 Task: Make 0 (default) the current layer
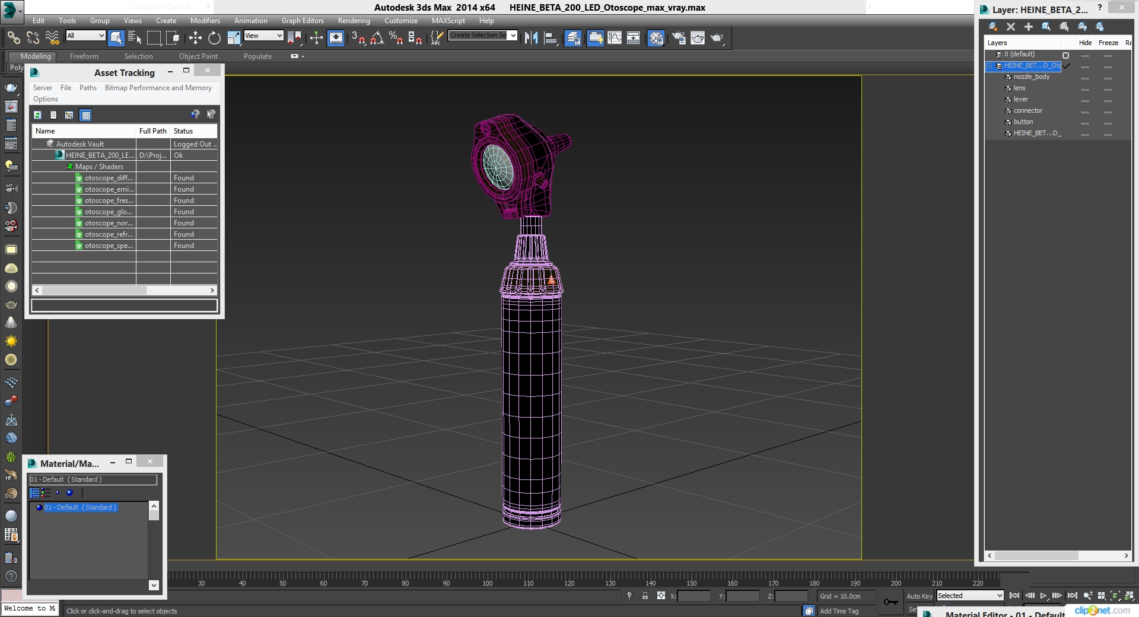click(1065, 55)
